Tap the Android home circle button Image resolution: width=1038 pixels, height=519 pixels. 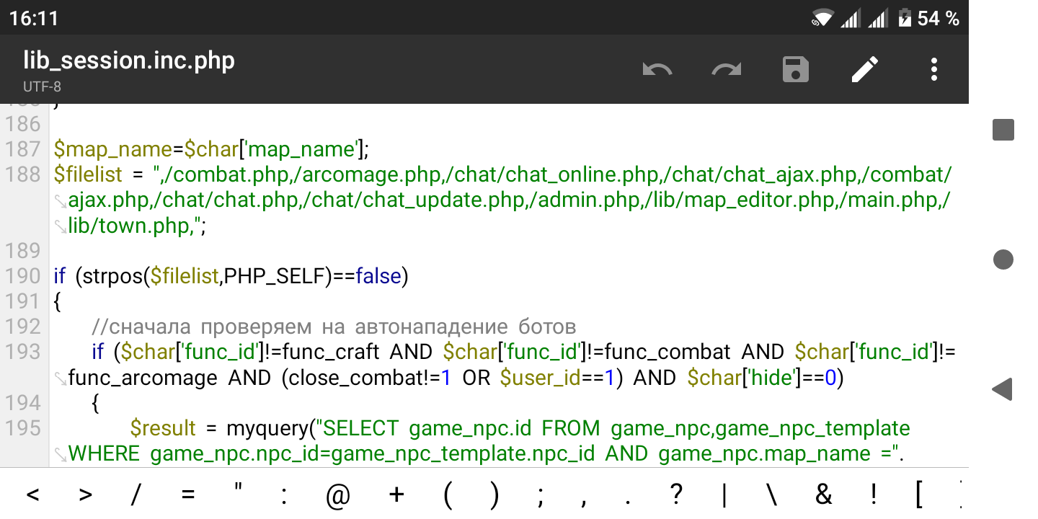(1003, 259)
